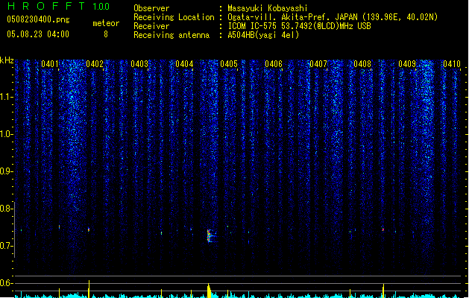This screenshot has width=469, height=298.
Task: Click the meteor echo at 0402
Action: (x=89, y=229)
